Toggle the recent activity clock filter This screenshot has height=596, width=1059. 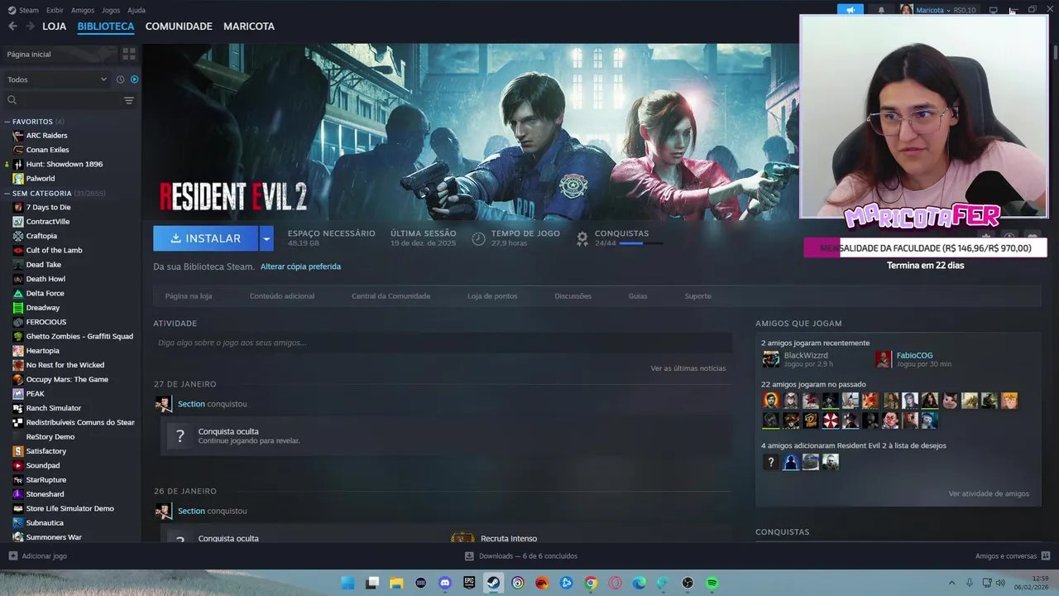pos(120,79)
